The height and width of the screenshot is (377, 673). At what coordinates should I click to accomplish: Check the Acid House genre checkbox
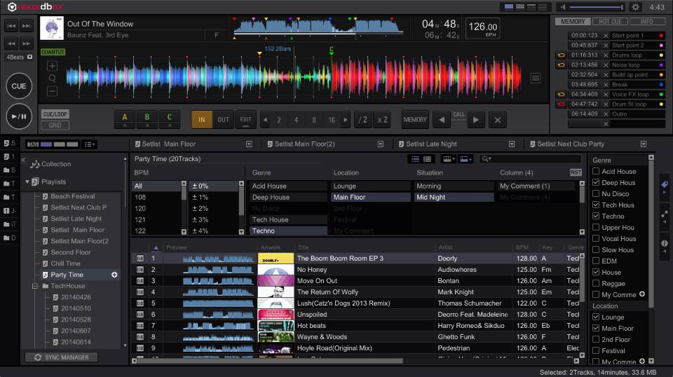pos(596,171)
